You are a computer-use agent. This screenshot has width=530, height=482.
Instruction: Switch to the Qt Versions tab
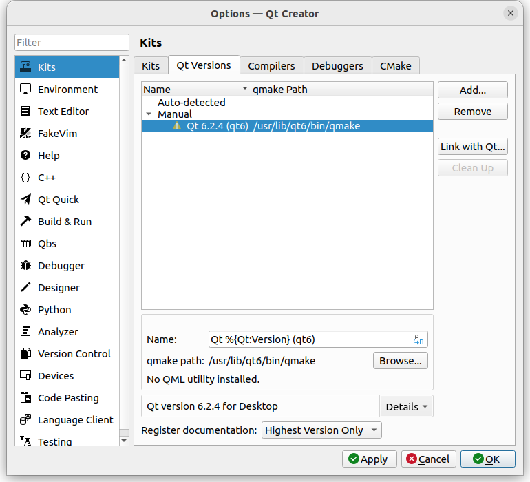click(204, 65)
